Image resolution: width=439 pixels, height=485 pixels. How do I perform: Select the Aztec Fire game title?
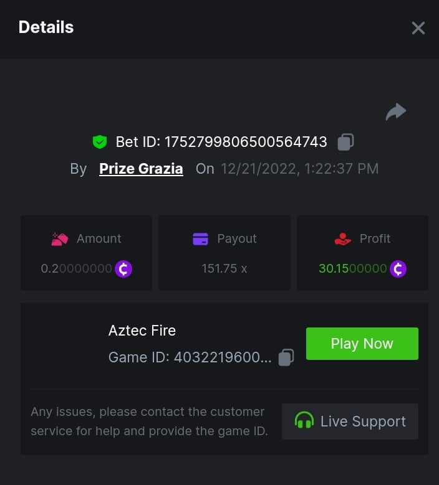click(x=142, y=331)
